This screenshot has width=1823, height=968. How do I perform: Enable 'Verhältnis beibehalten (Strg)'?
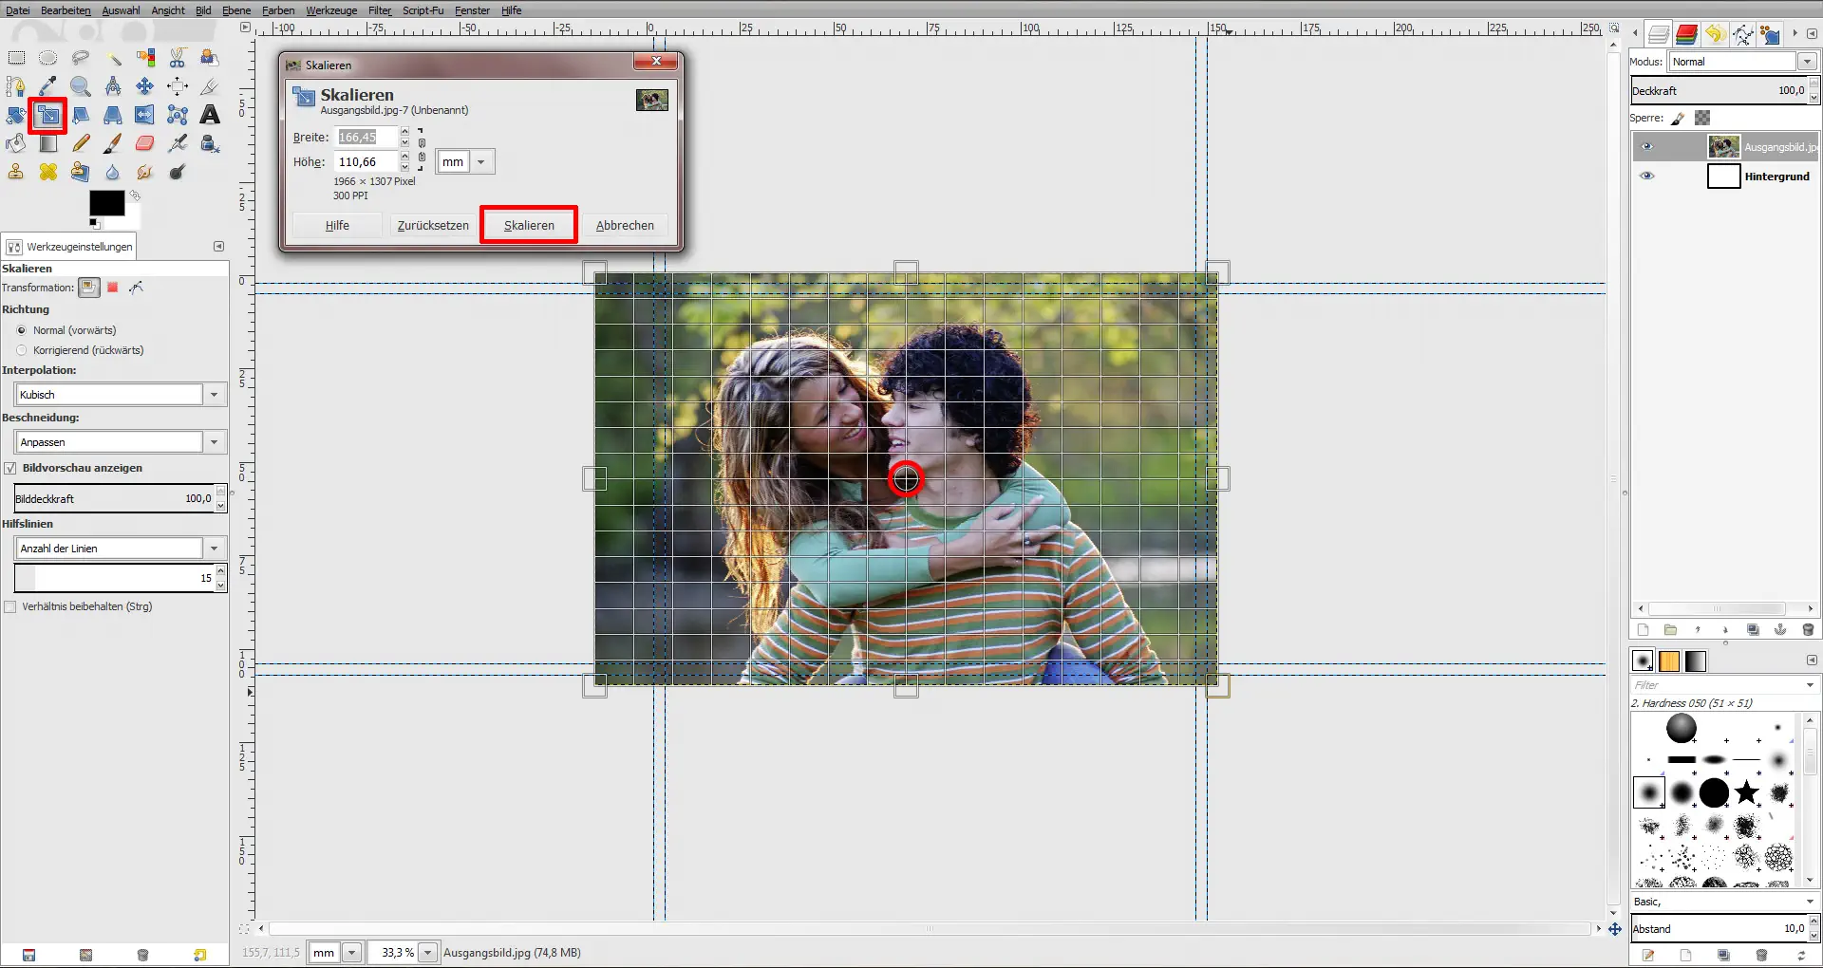[x=9, y=606]
